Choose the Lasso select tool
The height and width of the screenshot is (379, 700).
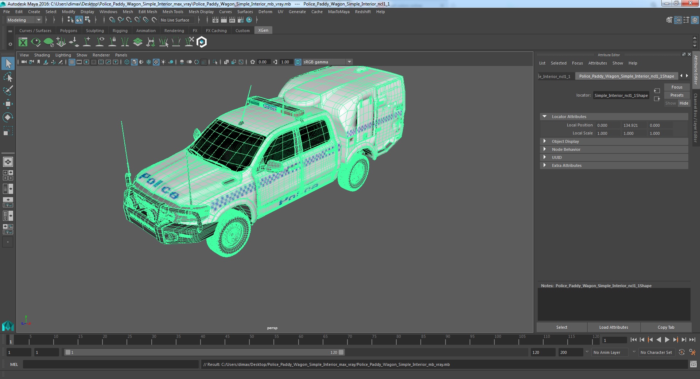(x=8, y=77)
